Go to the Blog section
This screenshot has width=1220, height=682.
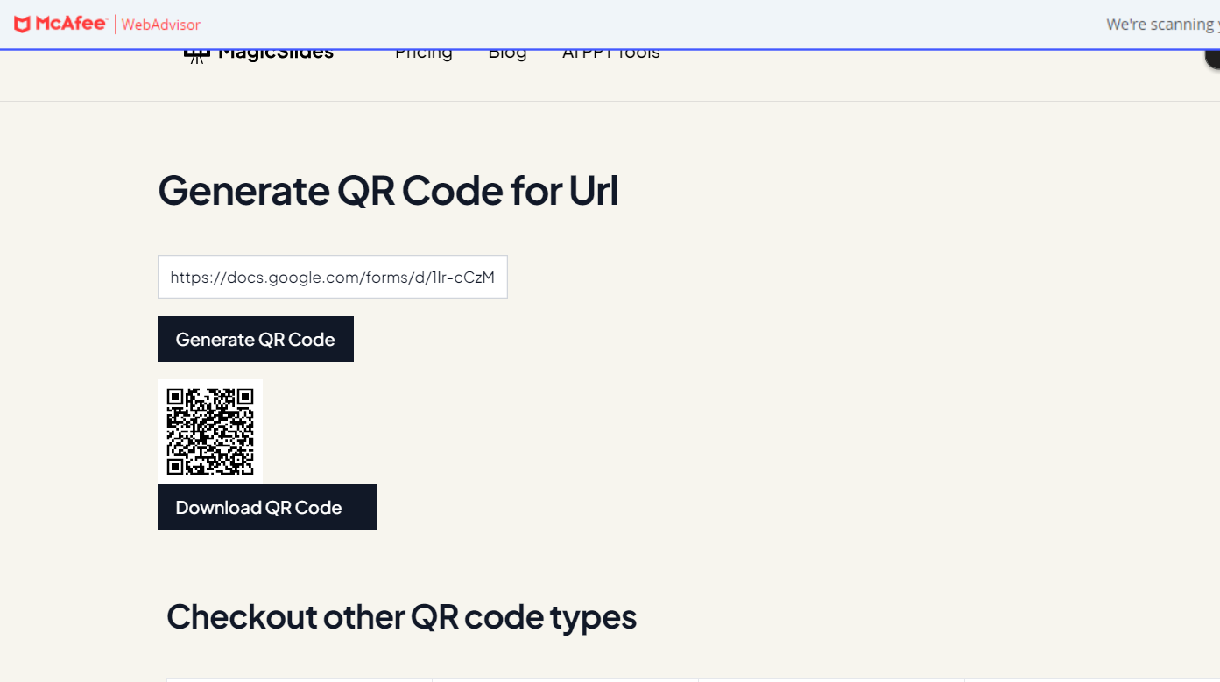(507, 53)
